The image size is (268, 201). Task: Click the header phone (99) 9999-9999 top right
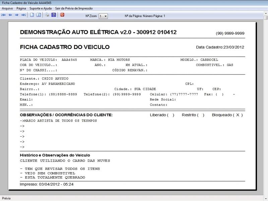coord(230,33)
